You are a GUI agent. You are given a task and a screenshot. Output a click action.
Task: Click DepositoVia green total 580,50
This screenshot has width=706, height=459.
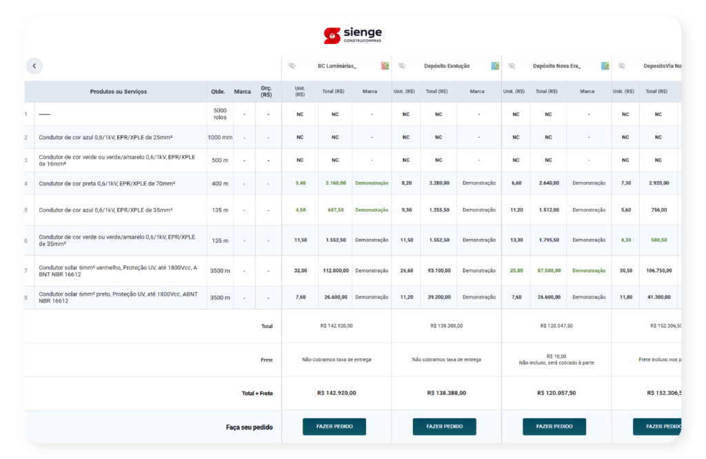658,240
